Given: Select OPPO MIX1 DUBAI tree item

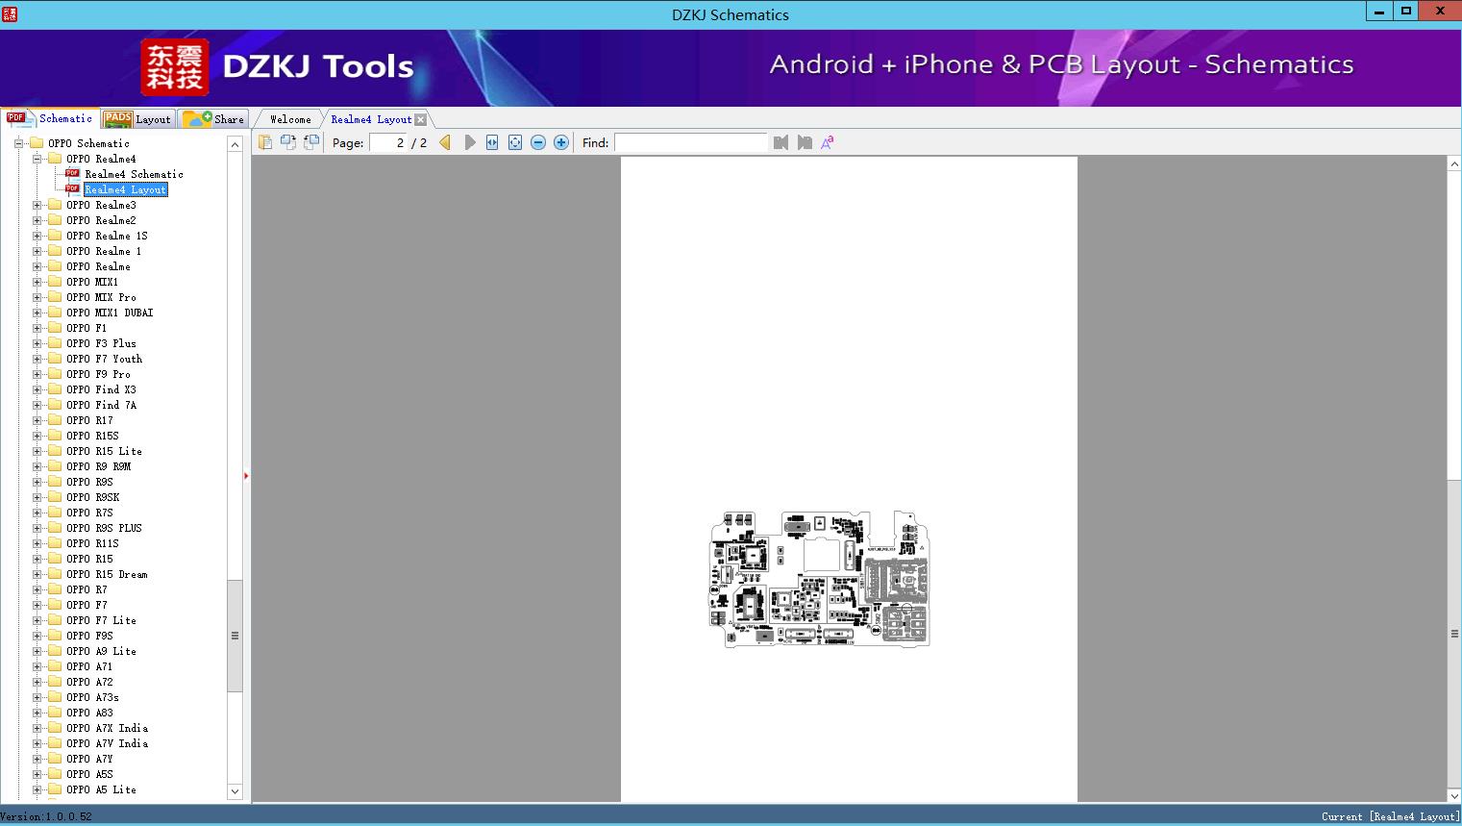Looking at the screenshot, I should click(110, 313).
